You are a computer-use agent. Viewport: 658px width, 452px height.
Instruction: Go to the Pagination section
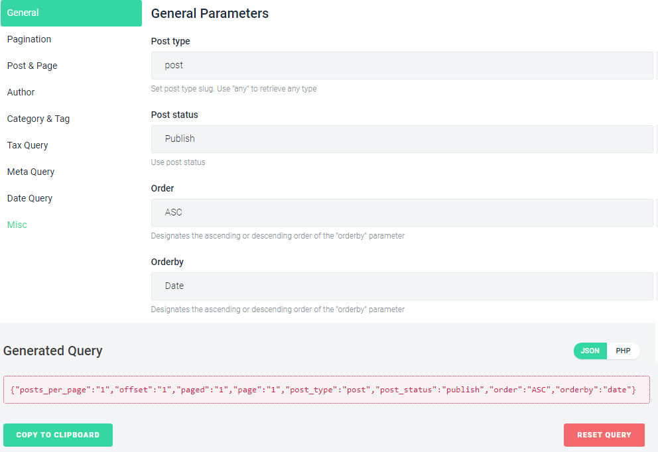click(29, 39)
